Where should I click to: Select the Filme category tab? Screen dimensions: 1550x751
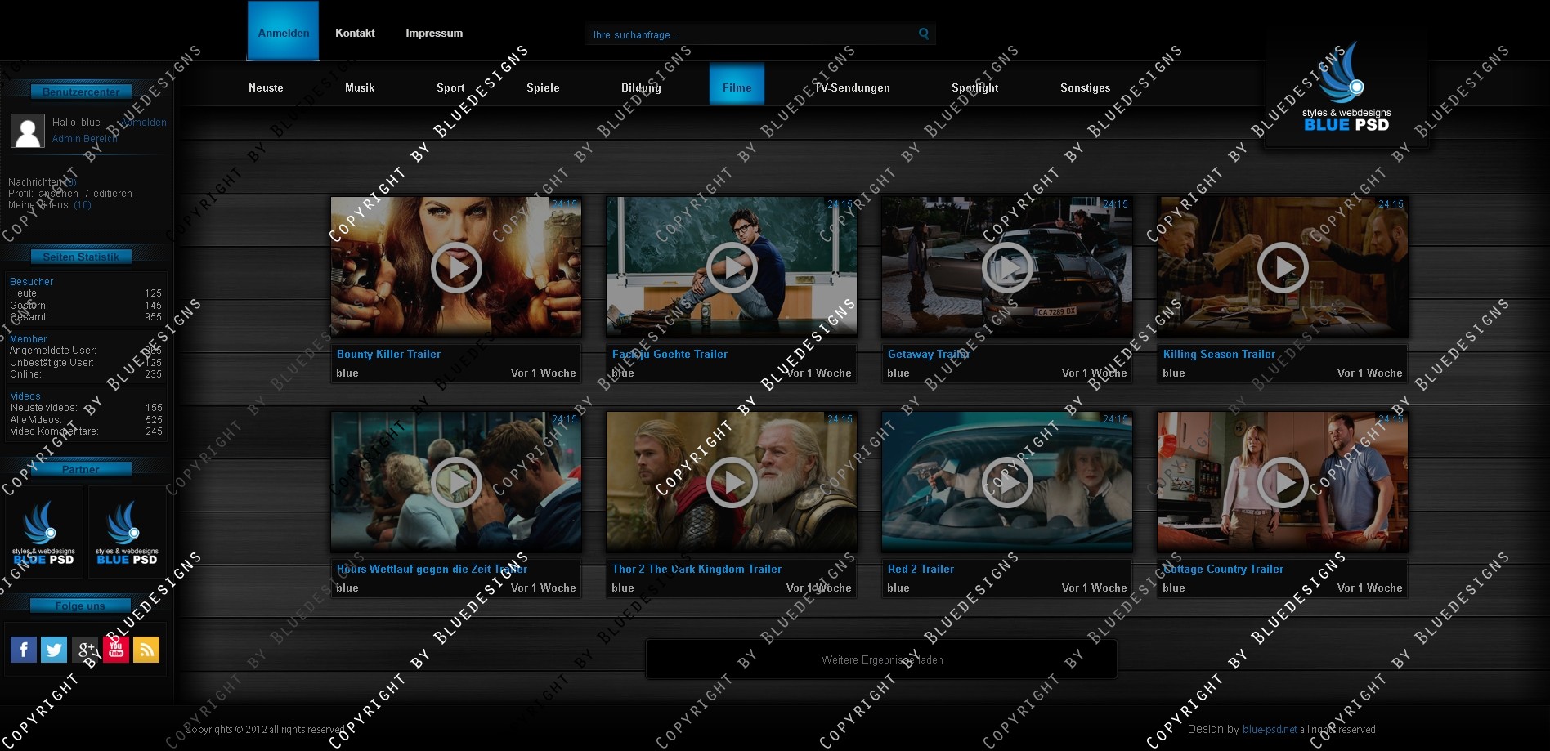(737, 84)
